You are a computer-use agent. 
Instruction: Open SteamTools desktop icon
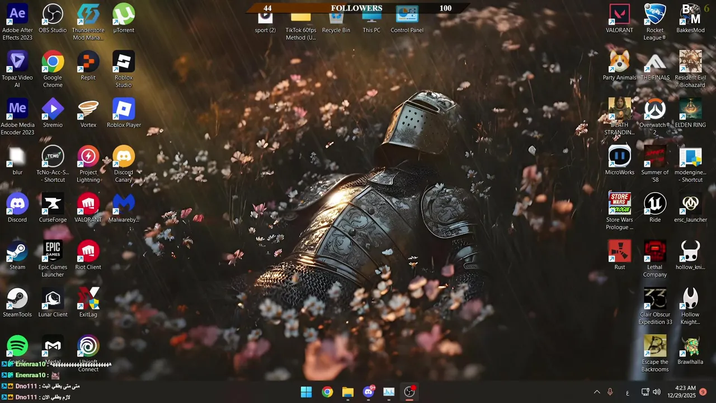pos(17,303)
